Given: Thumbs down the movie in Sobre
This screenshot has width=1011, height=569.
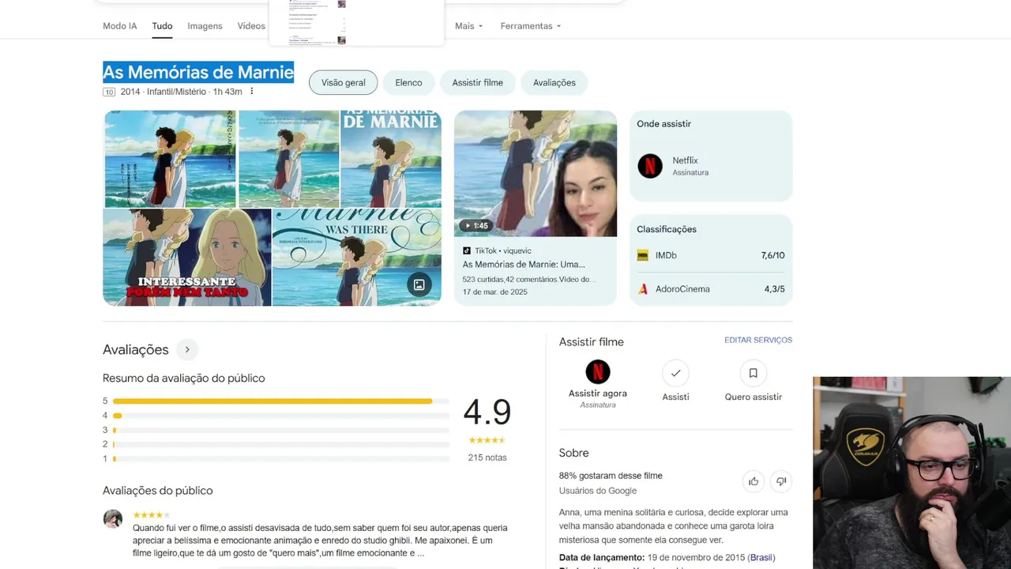Looking at the screenshot, I should coord(781,481).
